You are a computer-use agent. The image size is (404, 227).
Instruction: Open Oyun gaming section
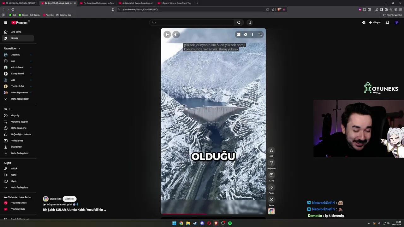click(18, 181)
